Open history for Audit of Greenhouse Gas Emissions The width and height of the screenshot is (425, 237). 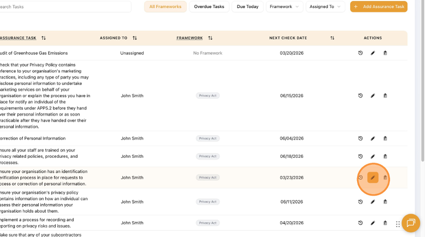361,53
